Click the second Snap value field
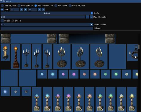The height and width of the screenshot is (112, 141). click(33, 10)
